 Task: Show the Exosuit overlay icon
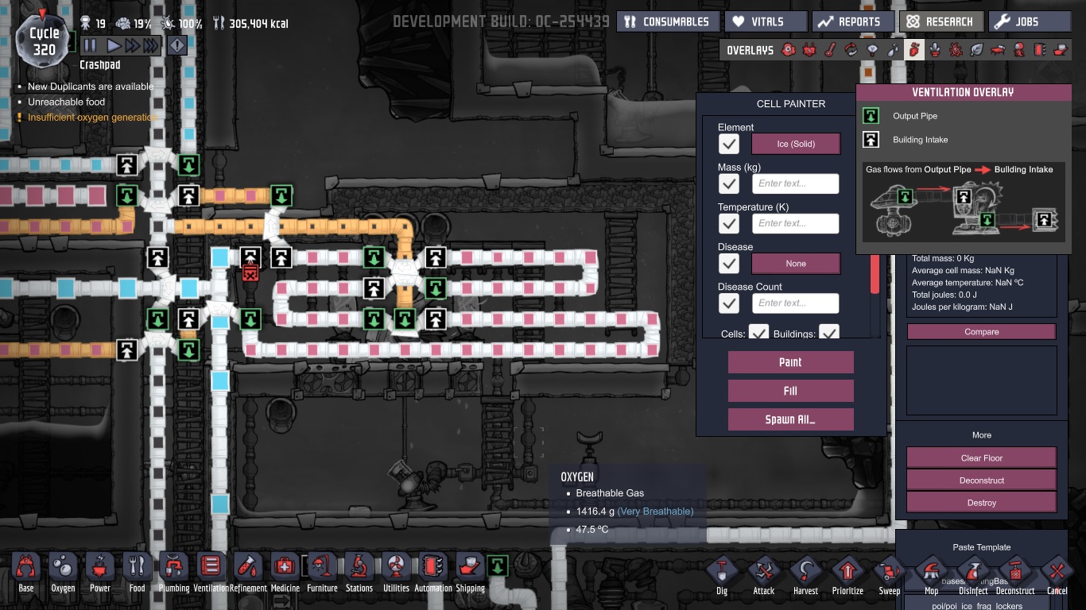[1019, 50]
